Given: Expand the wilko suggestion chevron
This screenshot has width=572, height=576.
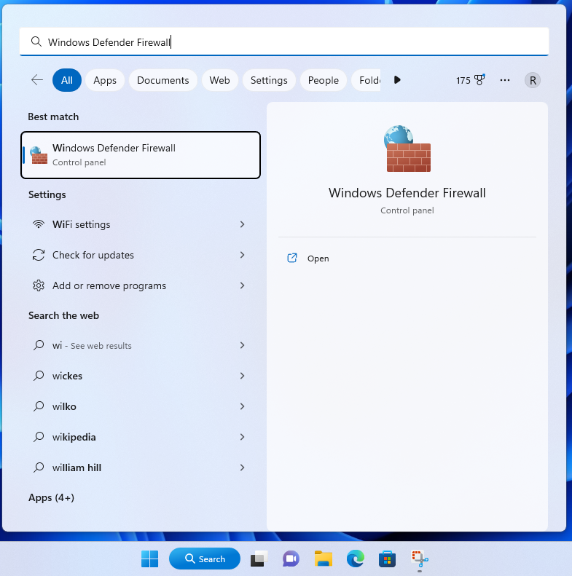Looking at the screenshot, I should 242,406.
